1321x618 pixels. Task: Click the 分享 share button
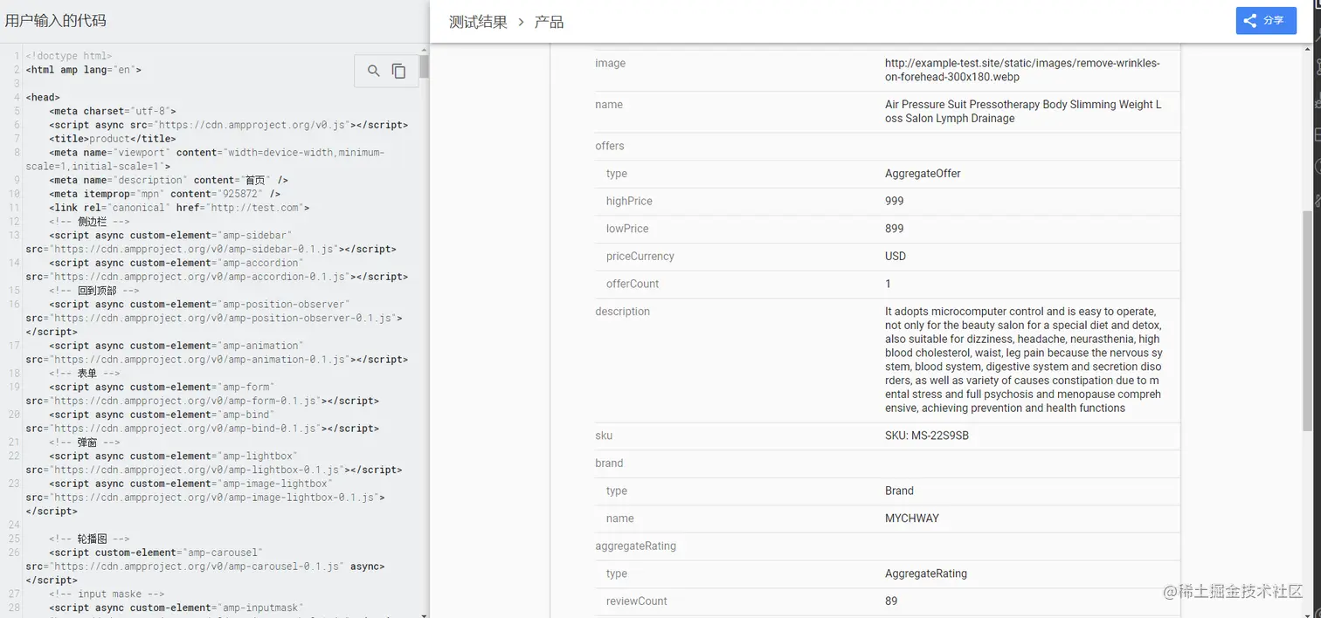tap(1266, 21)
